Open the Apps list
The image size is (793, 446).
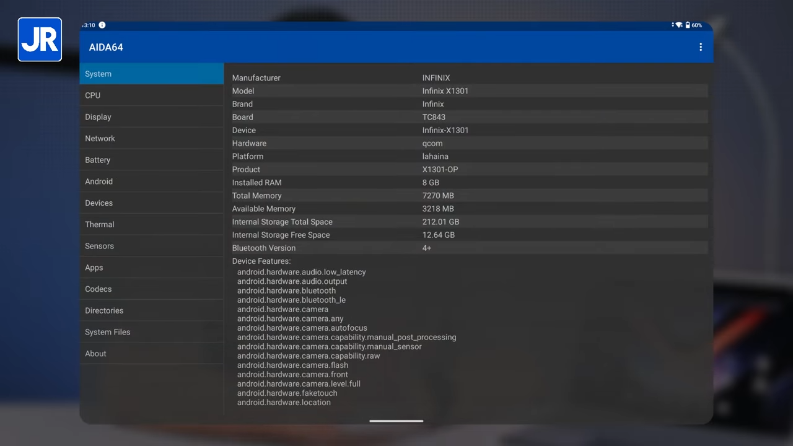(x=152, y=268)
